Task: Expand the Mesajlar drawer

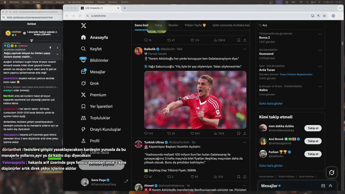Action: click(x=330, y=186)
